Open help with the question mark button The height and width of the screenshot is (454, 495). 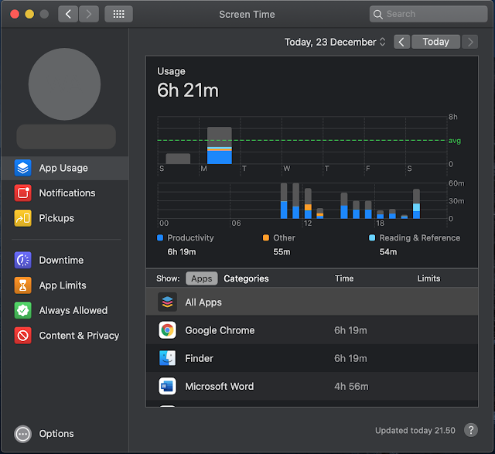tap(471, 430)
